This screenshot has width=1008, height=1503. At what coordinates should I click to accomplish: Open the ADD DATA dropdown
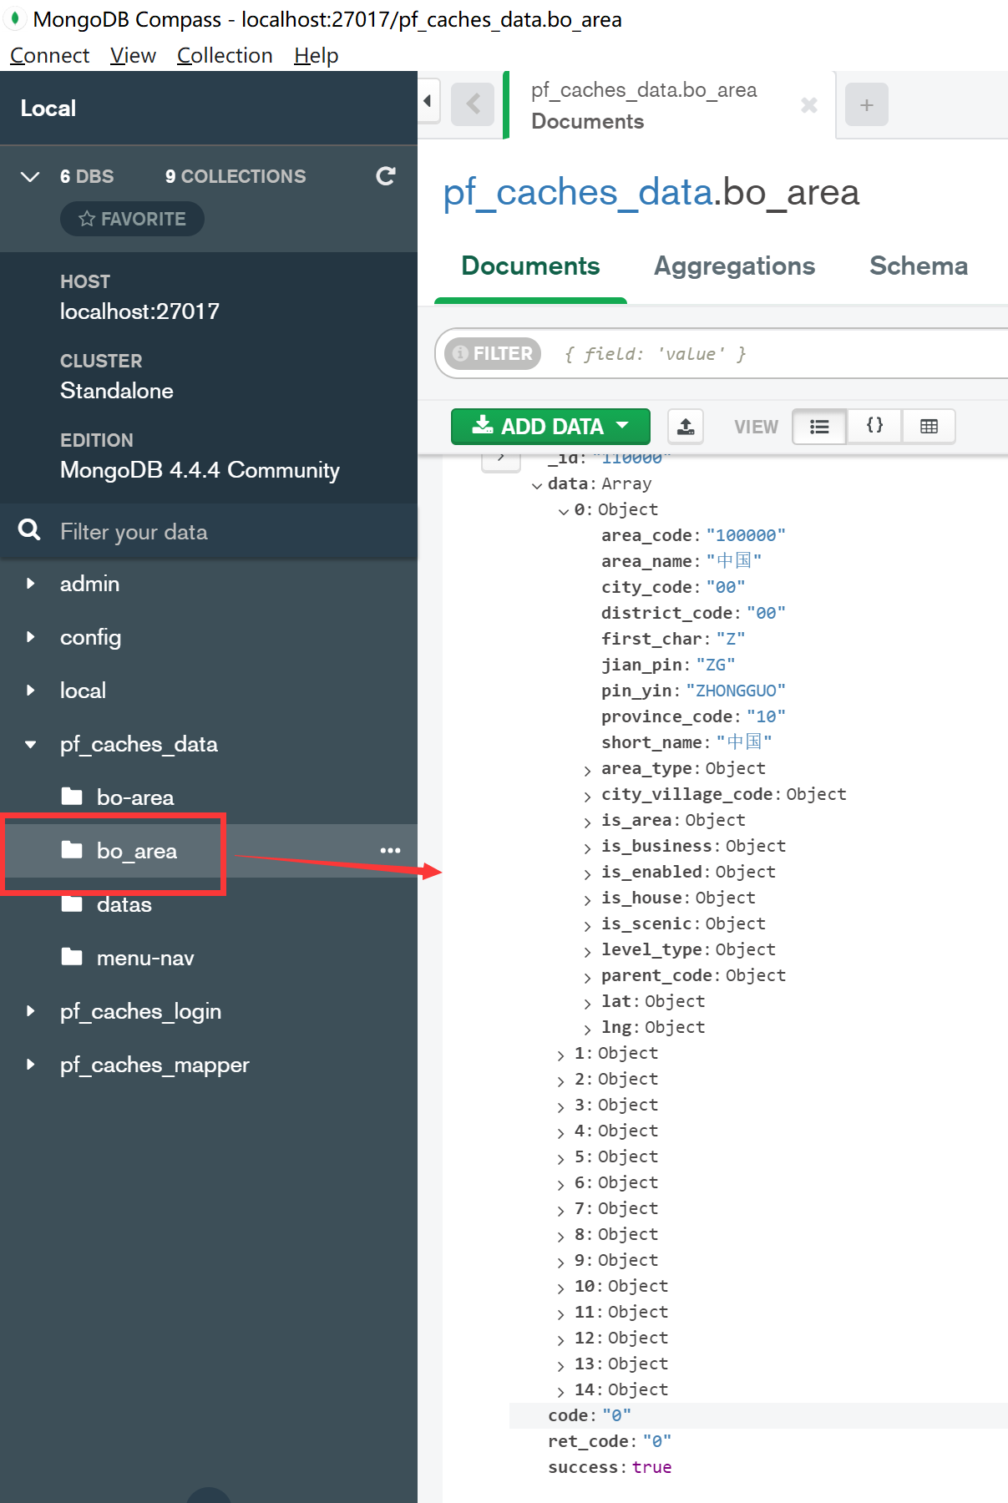click(x=550, y=427)
